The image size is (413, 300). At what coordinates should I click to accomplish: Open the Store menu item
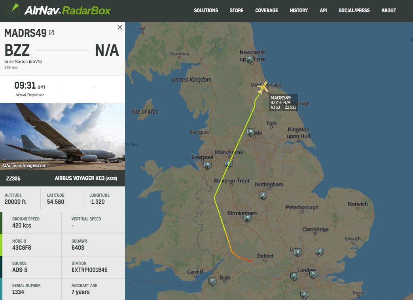(x=237, y=11)
